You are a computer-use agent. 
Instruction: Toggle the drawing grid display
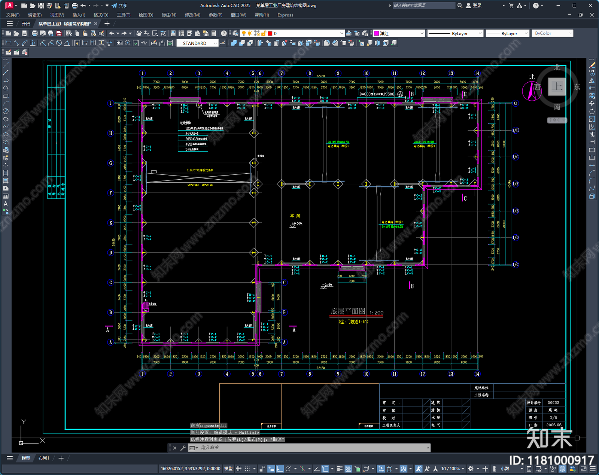point(238,469)
